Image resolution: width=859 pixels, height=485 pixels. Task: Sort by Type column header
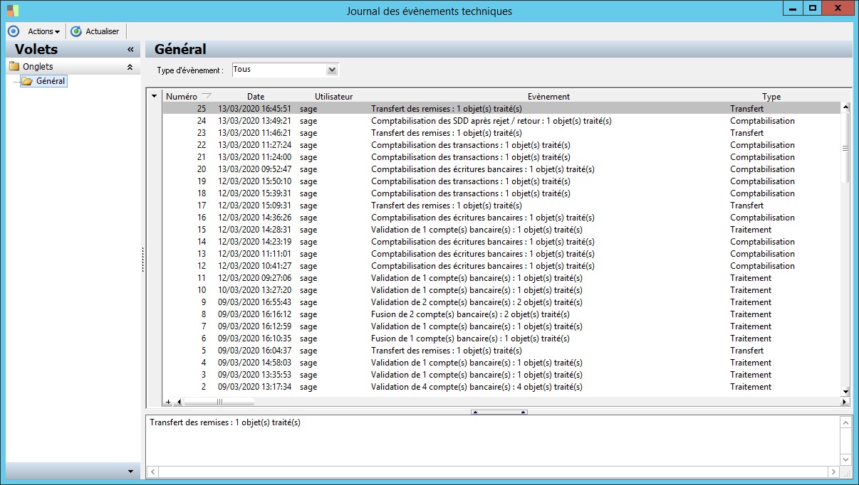tap(771, 97)
